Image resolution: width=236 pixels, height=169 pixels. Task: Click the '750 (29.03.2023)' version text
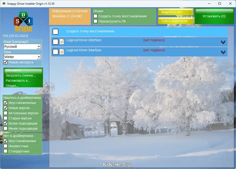[x=15, y=36]
